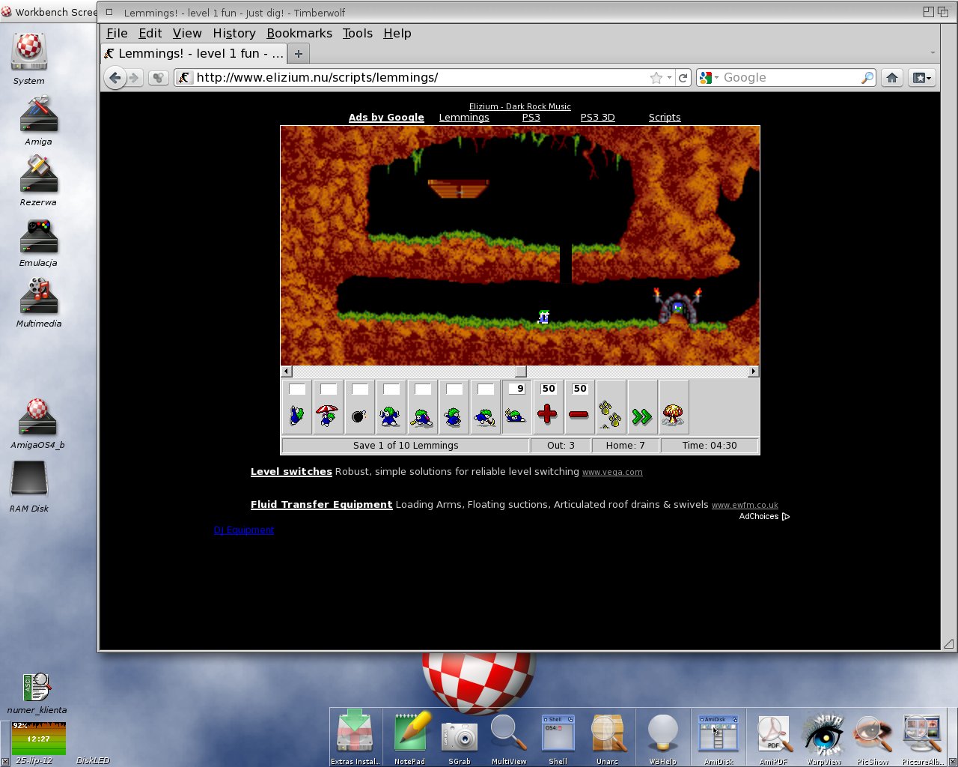Screen dimensions: 958x767
Task: Launch Unarc from the dock
Action: pos(608,737)
